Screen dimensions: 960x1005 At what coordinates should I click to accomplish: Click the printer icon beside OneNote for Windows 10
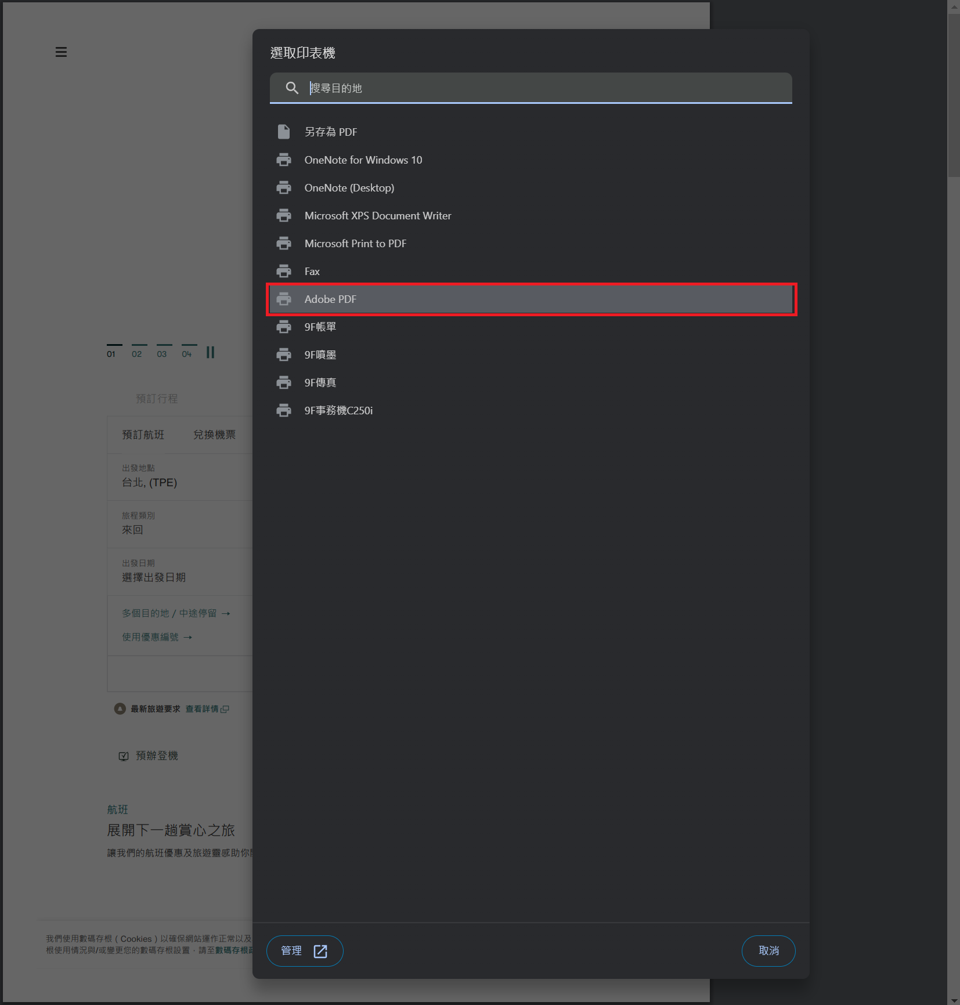tap(284, 160)
